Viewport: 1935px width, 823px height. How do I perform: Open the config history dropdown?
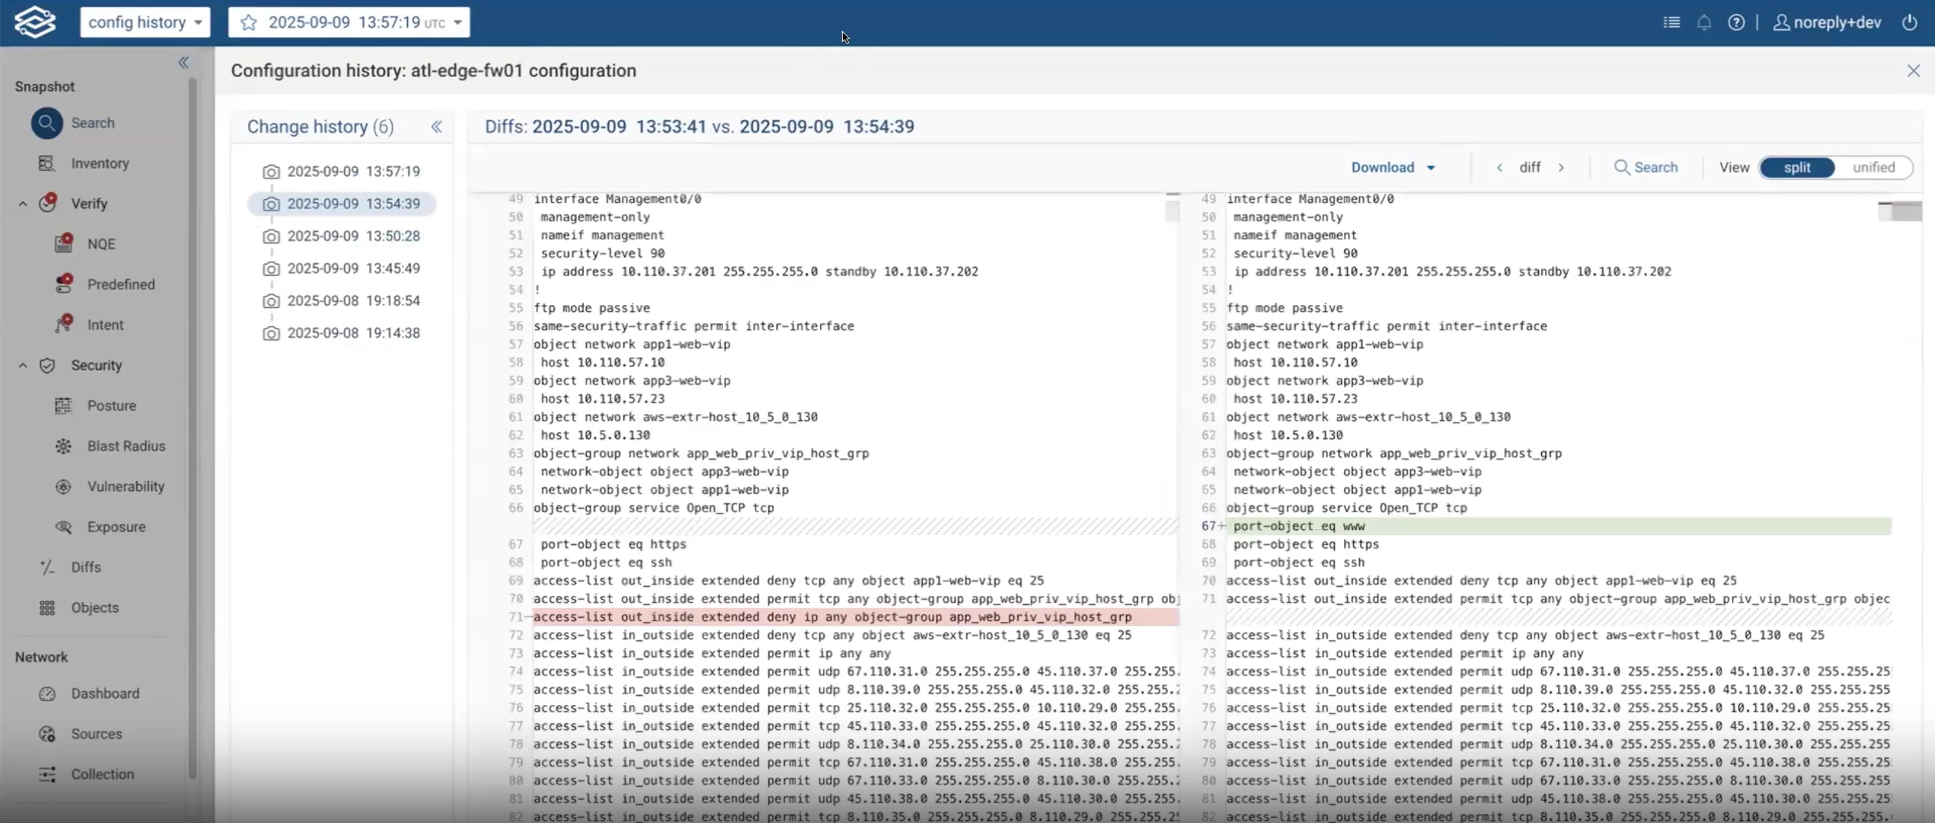tap(145, 23)
